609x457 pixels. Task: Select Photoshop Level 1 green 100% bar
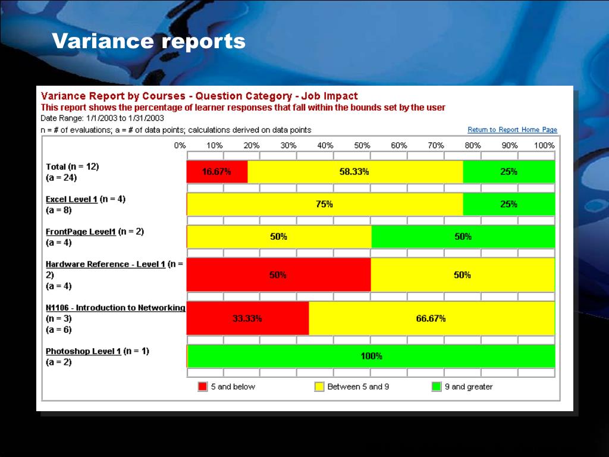click(371, 356)
